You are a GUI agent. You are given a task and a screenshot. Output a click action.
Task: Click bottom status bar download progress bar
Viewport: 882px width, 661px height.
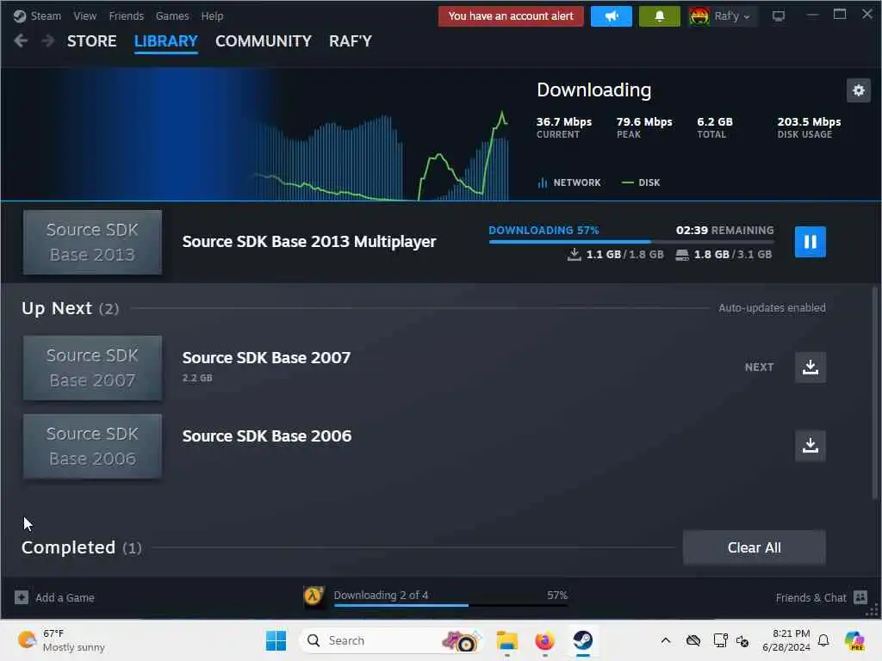(x=450, y=605)
